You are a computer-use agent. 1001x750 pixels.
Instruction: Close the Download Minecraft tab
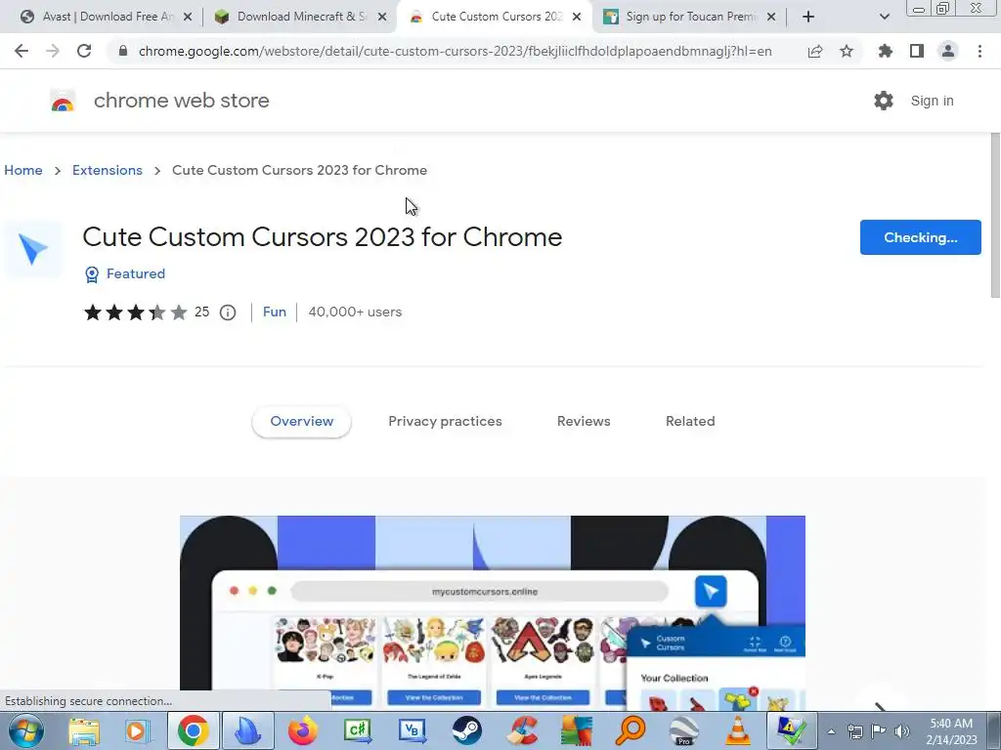click(x=382, y=18)
